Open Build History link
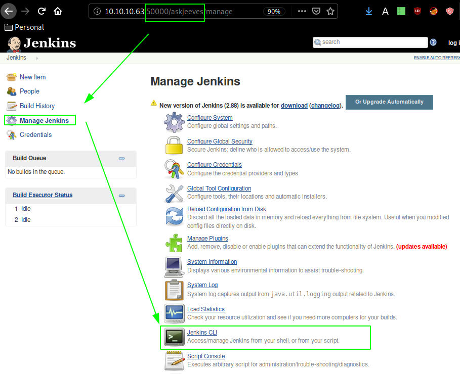 pos(37,106)
